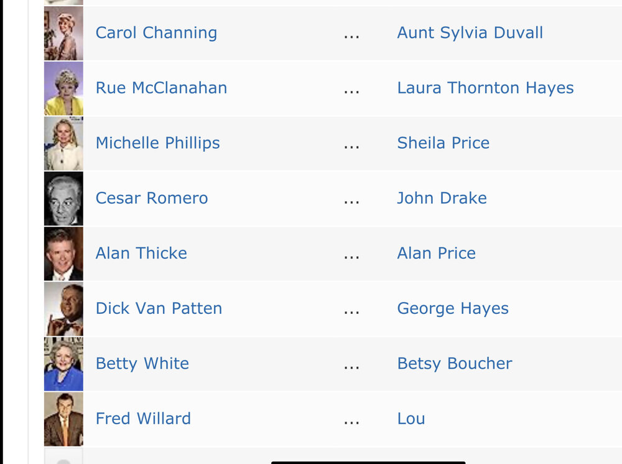View character Laura Thornton Hayes
This screenshot has width=622, height=464.
(486, 88)
